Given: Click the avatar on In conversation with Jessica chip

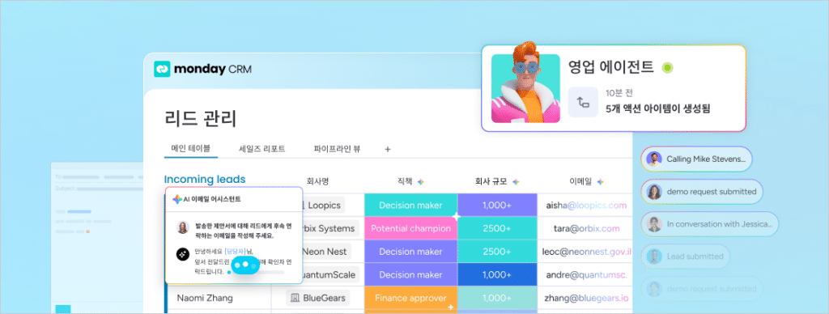Looking at the screenshot, I should 654,224.
